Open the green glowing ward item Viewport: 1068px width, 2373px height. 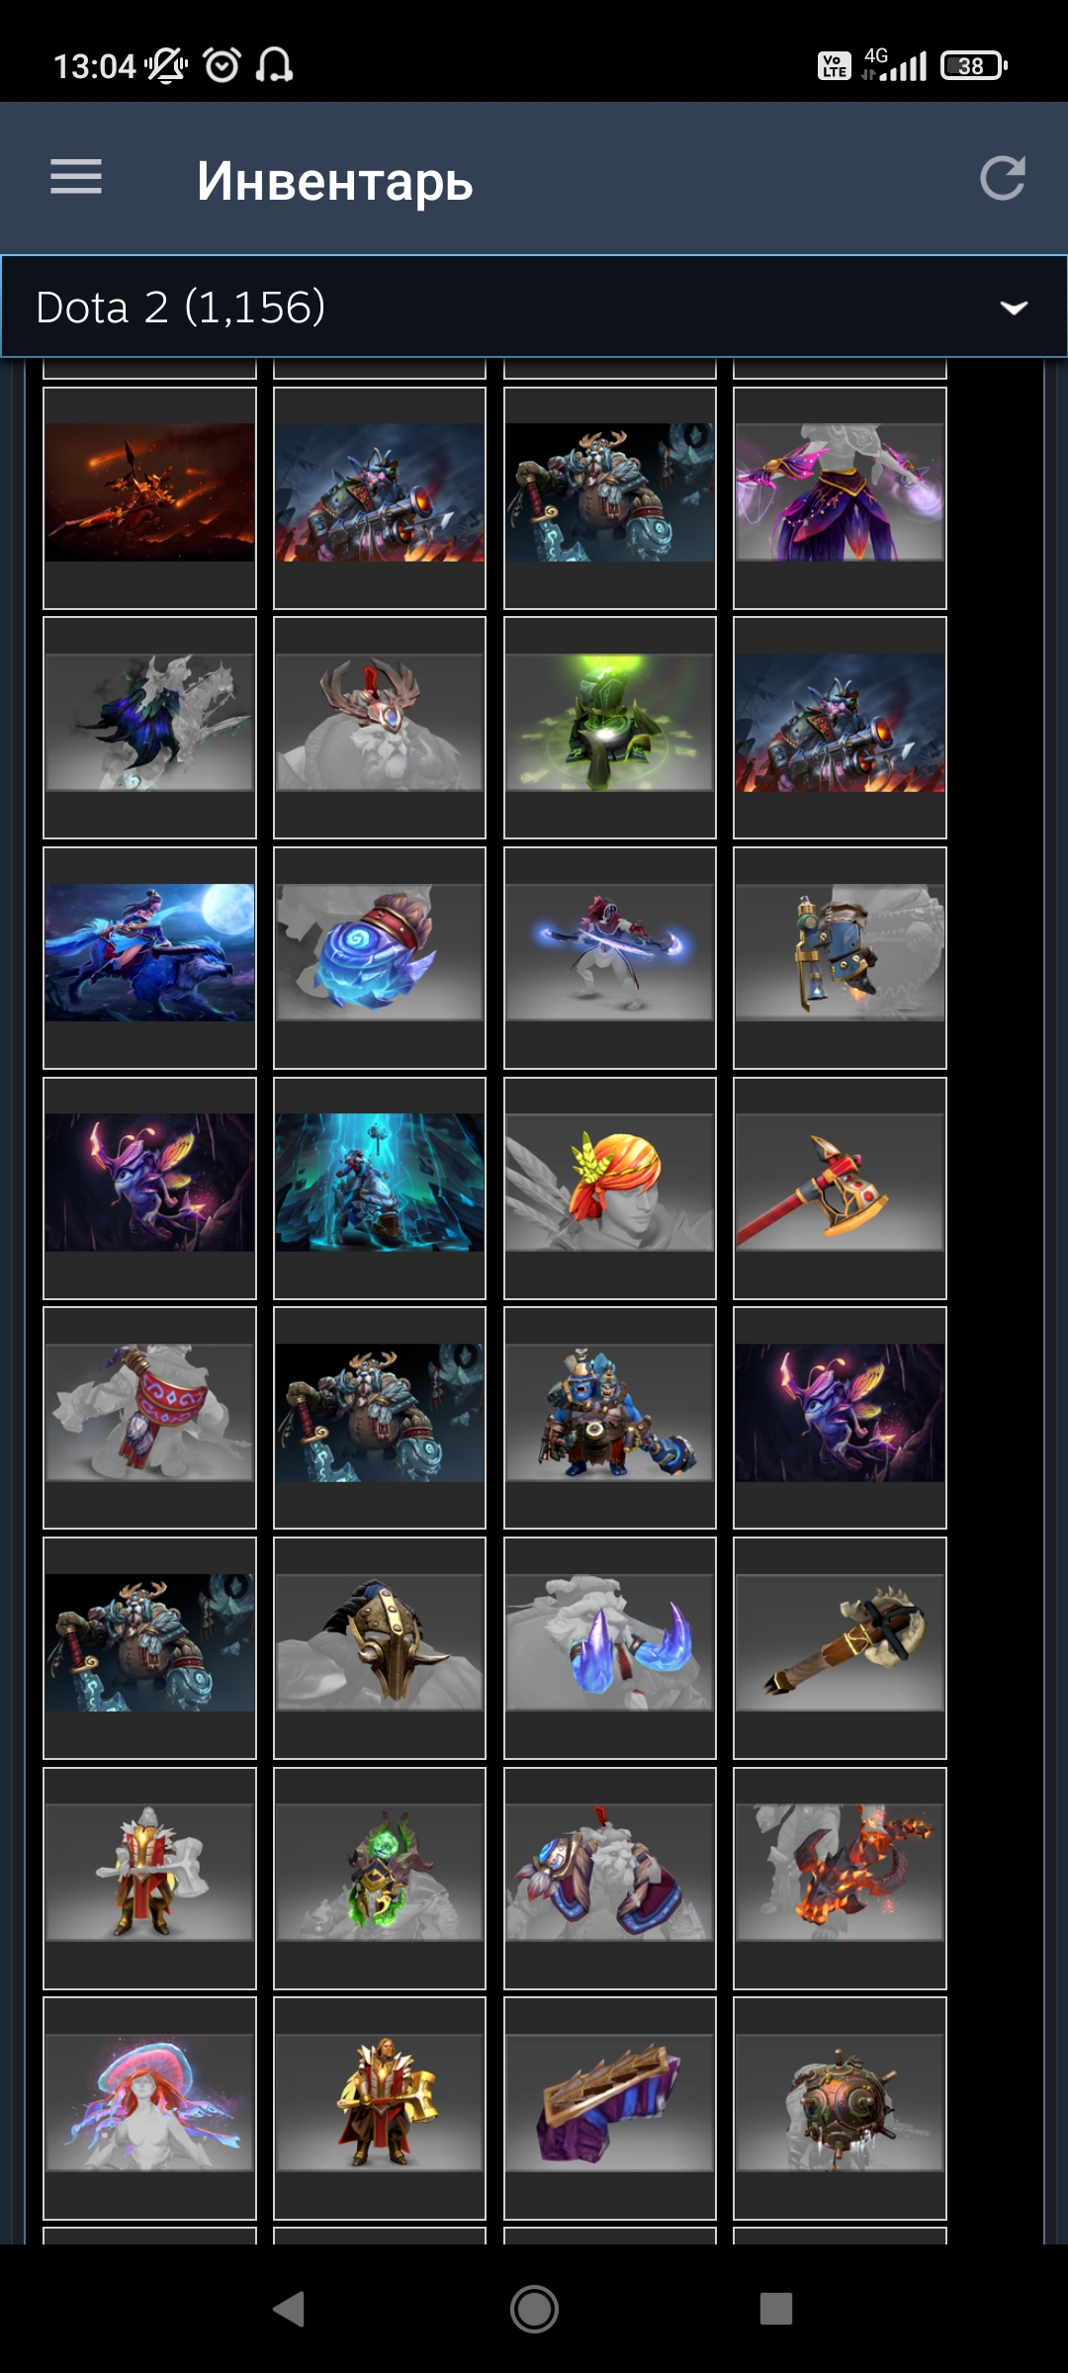coord(610,728)
